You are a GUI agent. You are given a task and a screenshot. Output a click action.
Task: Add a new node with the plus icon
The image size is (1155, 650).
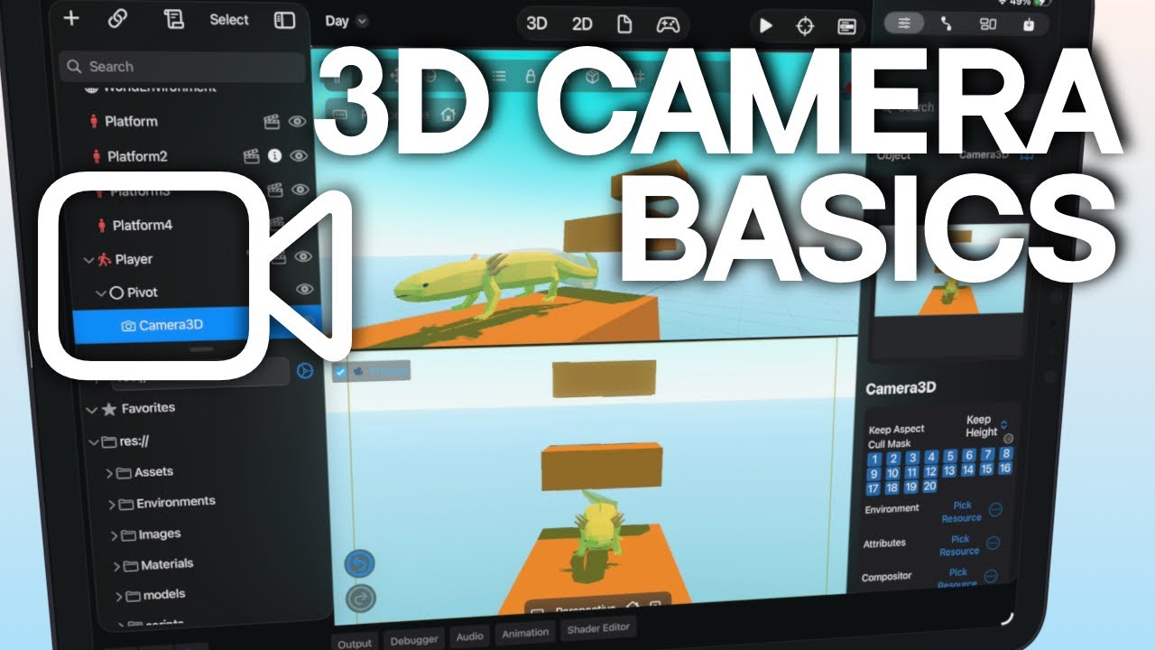pos(71,18)
